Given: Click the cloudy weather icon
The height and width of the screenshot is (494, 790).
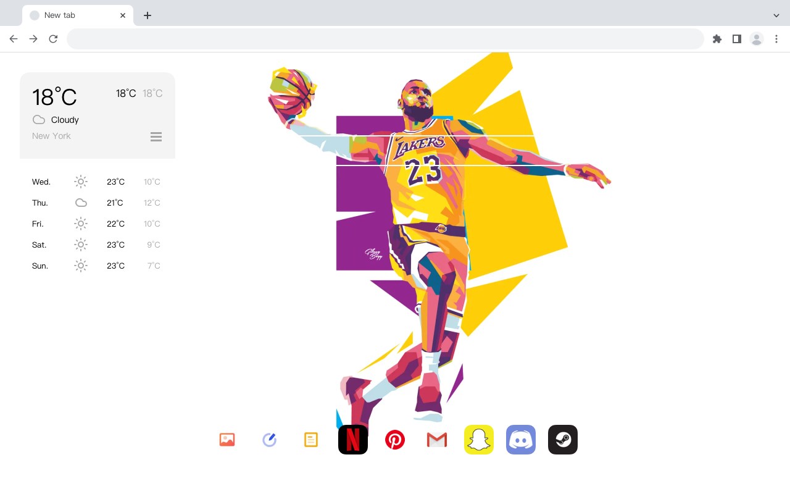Looking at the screenshot, I should click(x=39, y=120).
